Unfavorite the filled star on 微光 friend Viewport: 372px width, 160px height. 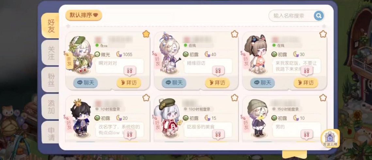(x=146, y=34)
